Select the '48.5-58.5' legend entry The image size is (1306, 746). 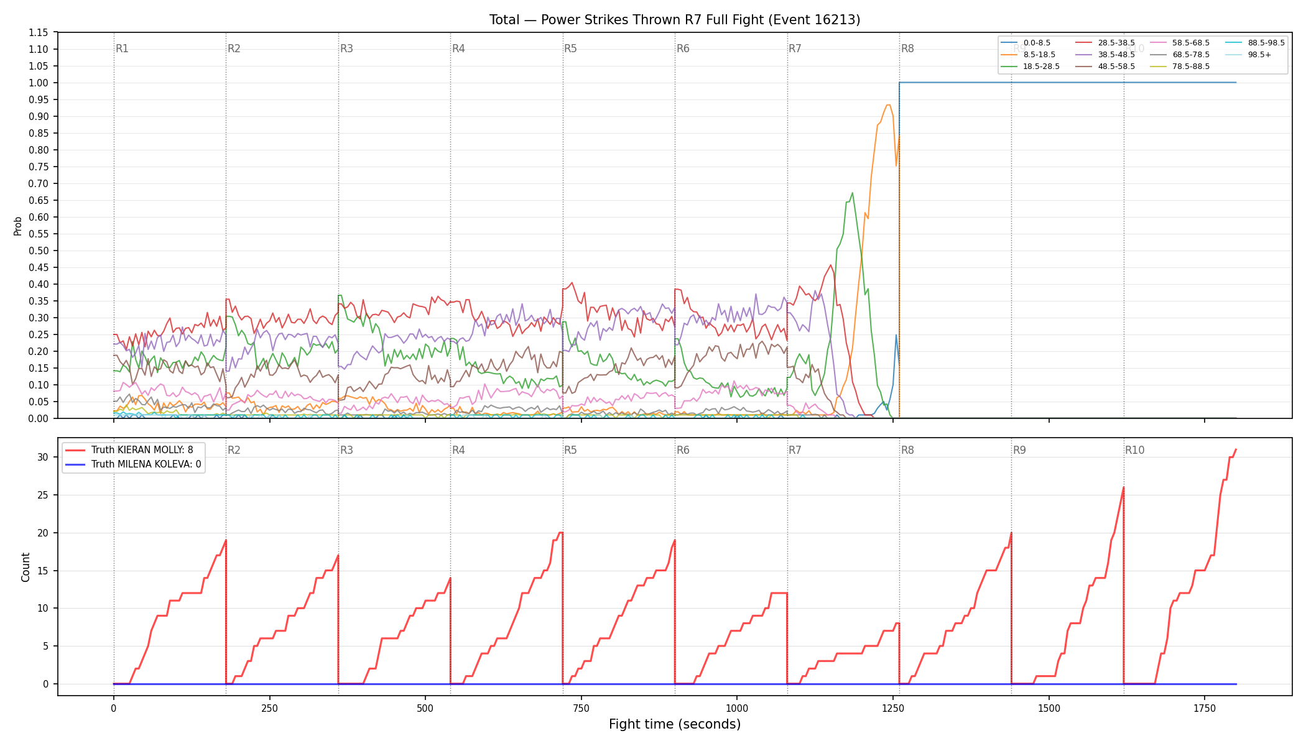pyautogui.click(x=1105, y=67)
